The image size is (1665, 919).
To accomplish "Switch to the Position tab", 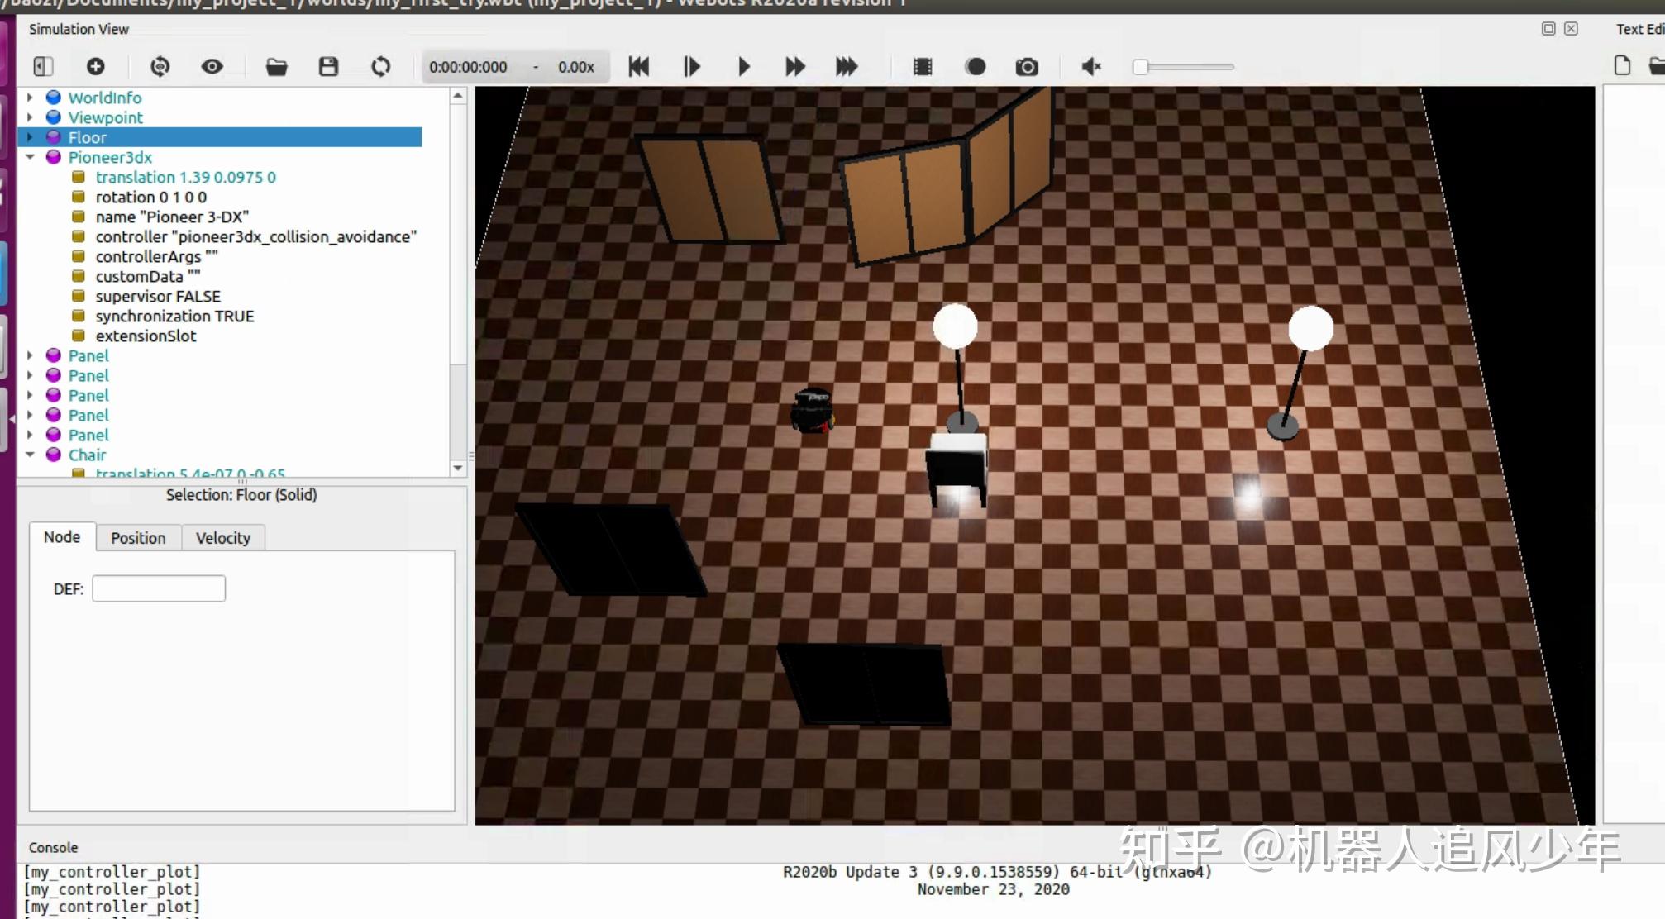I will point(138,538).
